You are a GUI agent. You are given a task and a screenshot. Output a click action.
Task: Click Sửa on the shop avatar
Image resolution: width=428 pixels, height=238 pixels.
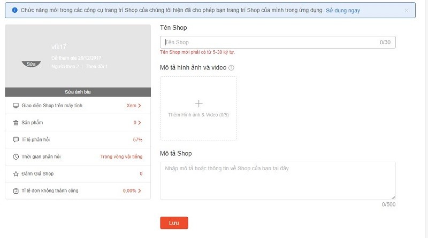tap(31, 64)
